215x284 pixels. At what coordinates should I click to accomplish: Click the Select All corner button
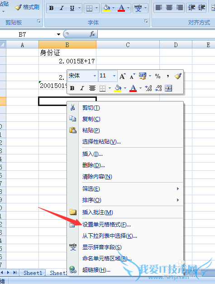click(3, 45)
